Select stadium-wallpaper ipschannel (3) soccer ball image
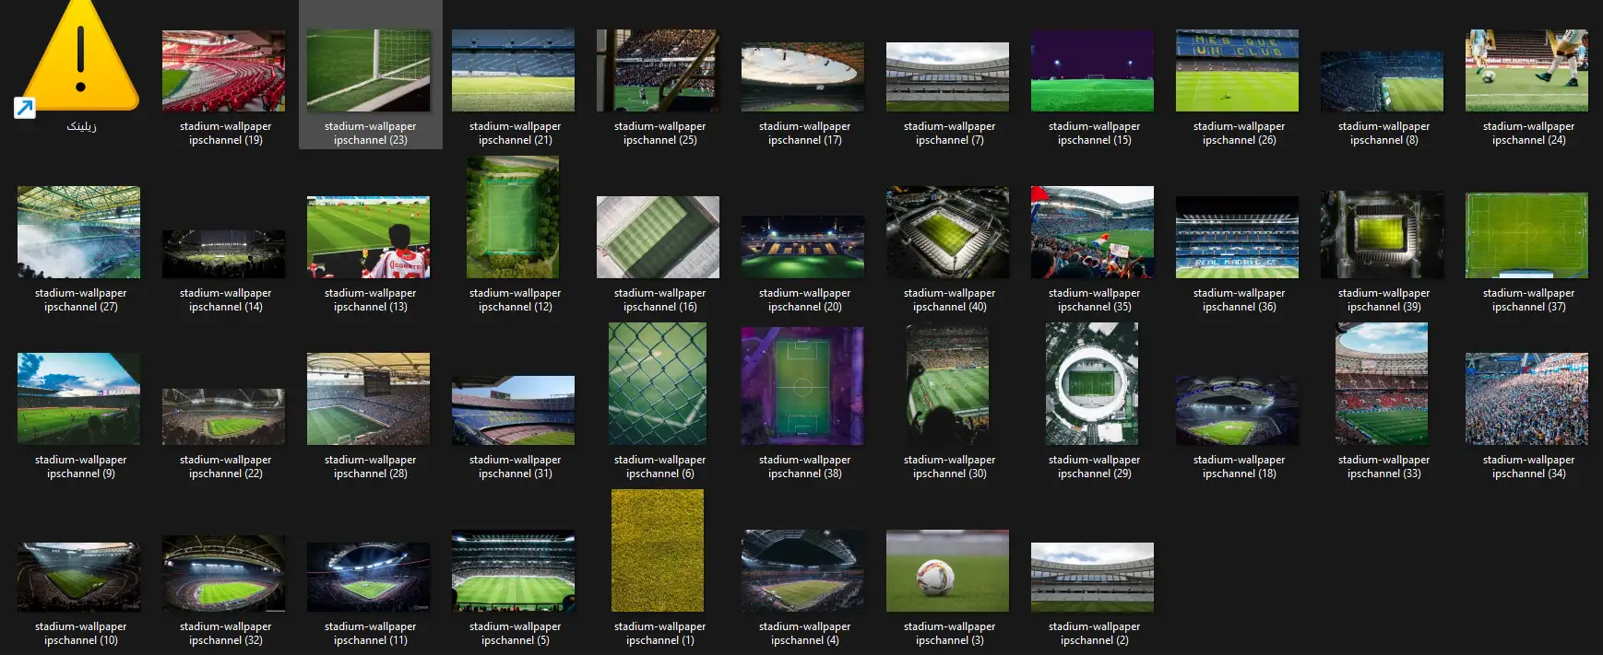Screen dimensions: 1603x655 click(947, 570)
